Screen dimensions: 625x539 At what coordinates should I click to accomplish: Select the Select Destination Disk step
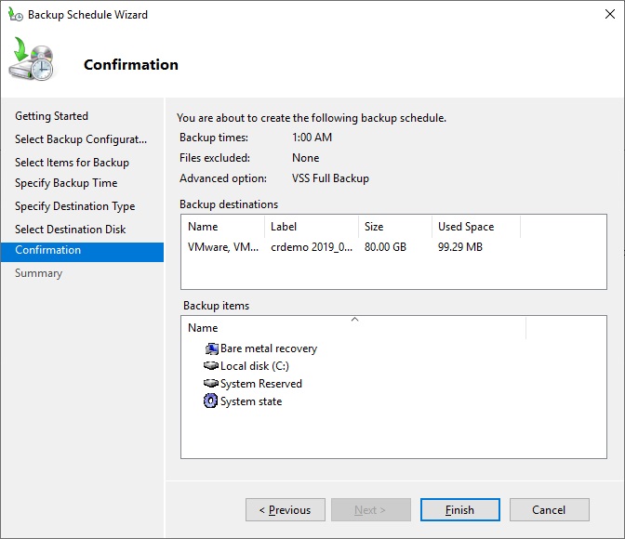click(x=70, y=230)
